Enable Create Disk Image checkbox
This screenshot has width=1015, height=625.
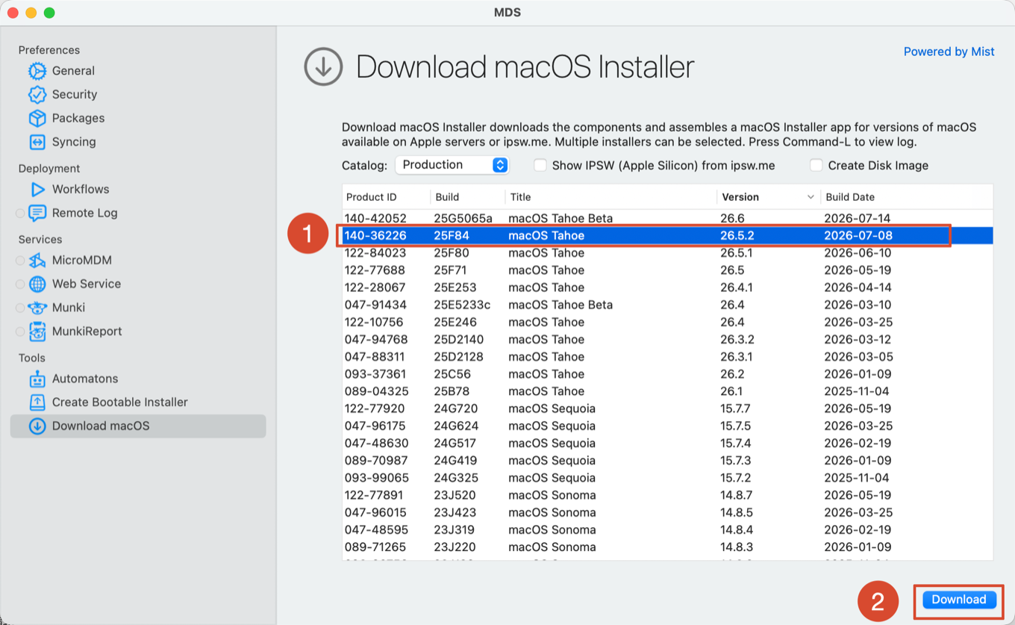(x=816, y=165)
